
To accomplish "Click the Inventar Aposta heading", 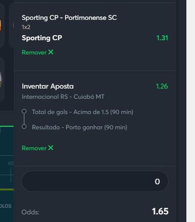I will [48, 86].
